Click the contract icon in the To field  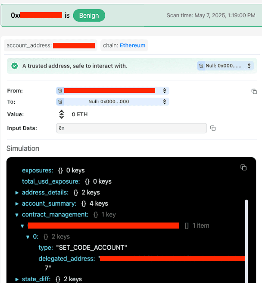[x=60, y=102]
